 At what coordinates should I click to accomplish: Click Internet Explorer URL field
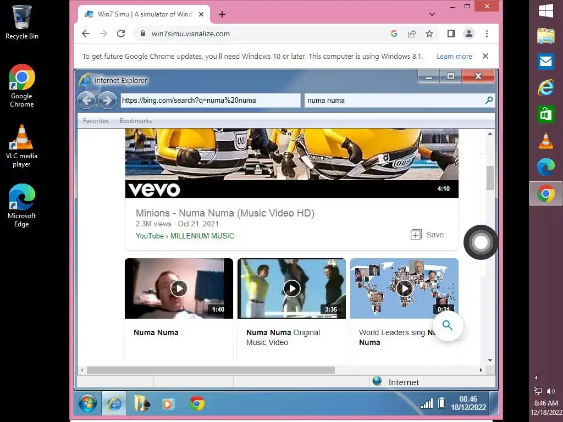coord(210,101)
